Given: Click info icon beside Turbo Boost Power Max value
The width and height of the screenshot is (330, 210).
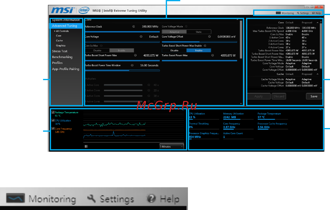Looking at the screenshot, I should 213,55.
